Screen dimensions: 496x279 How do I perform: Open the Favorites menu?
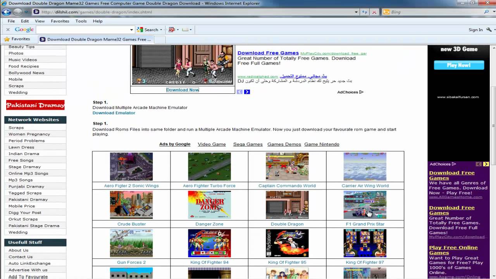coord(60,21)
